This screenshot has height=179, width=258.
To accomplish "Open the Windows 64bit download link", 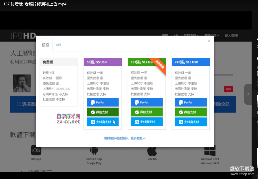I will click(210, 163).
